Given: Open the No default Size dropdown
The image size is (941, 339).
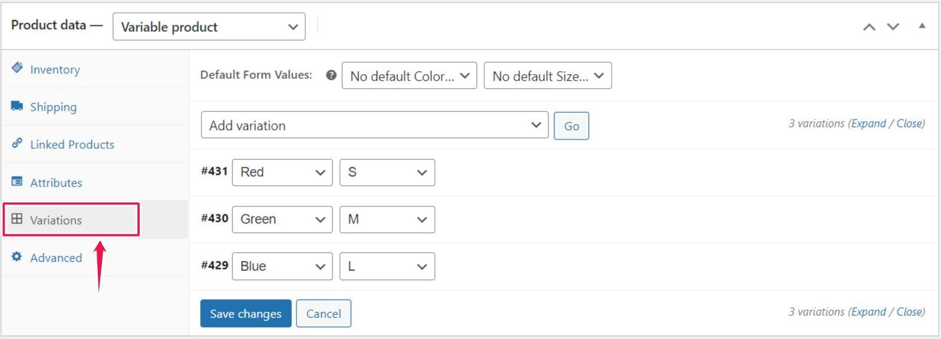Looking at the screenshot, I should point(548,76).
